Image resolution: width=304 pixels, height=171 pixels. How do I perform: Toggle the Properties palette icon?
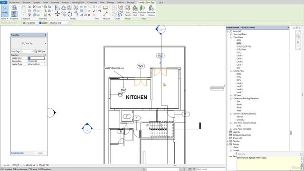click(x=14, y=14)
